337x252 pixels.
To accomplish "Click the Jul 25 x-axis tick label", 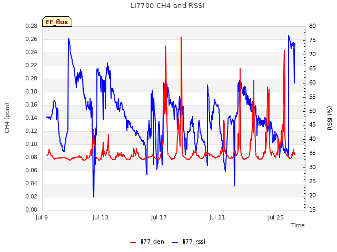I will pos(276,217).
